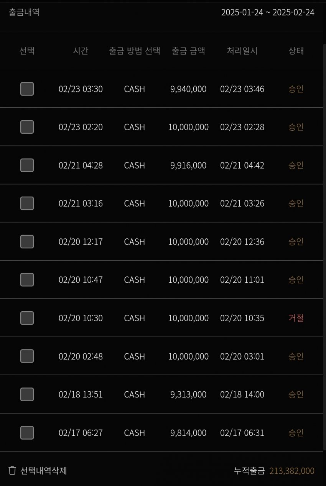Click the trash icon for deleting selected records
Viewport: 326px width, 486px height.
12,470
